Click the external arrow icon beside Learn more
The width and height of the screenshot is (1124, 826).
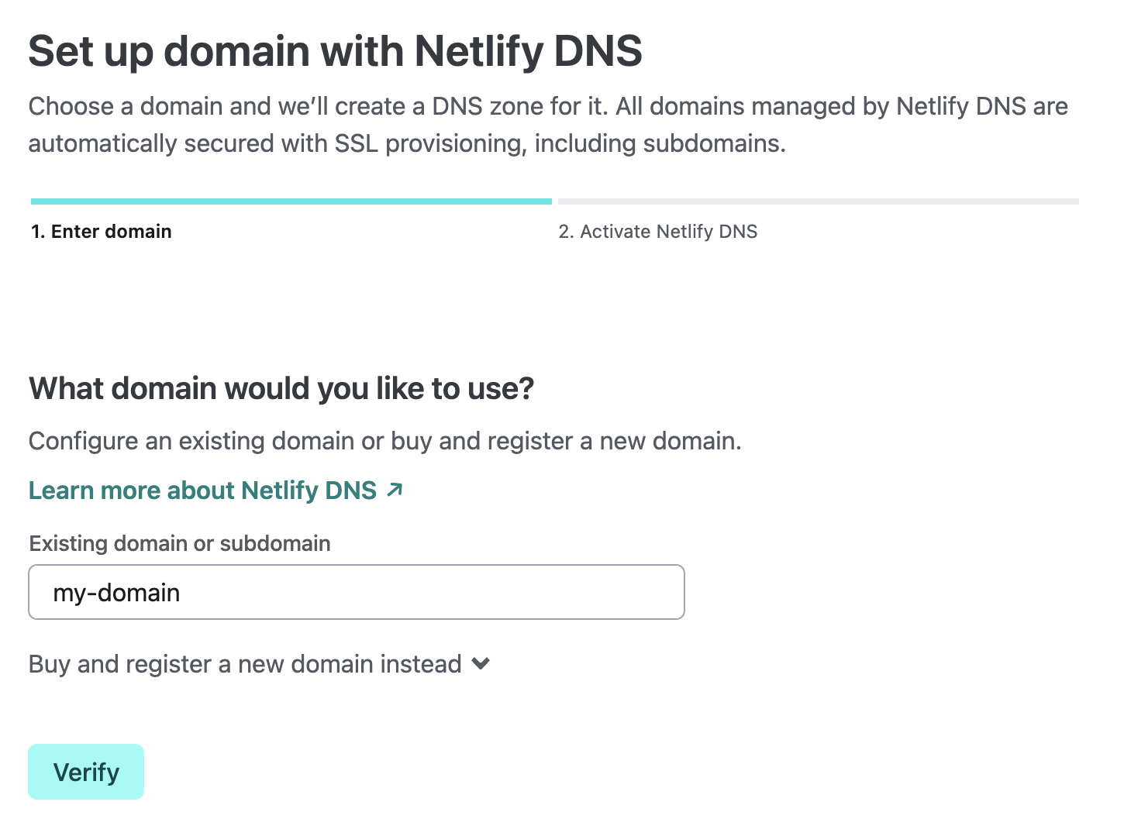click(395, 490)
